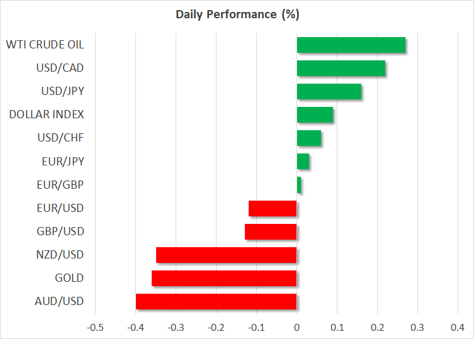Image resolution: width=474 pixels, height=339 pixels.
Task: Click the EUR/USD red bar
Action: (273, 208)
